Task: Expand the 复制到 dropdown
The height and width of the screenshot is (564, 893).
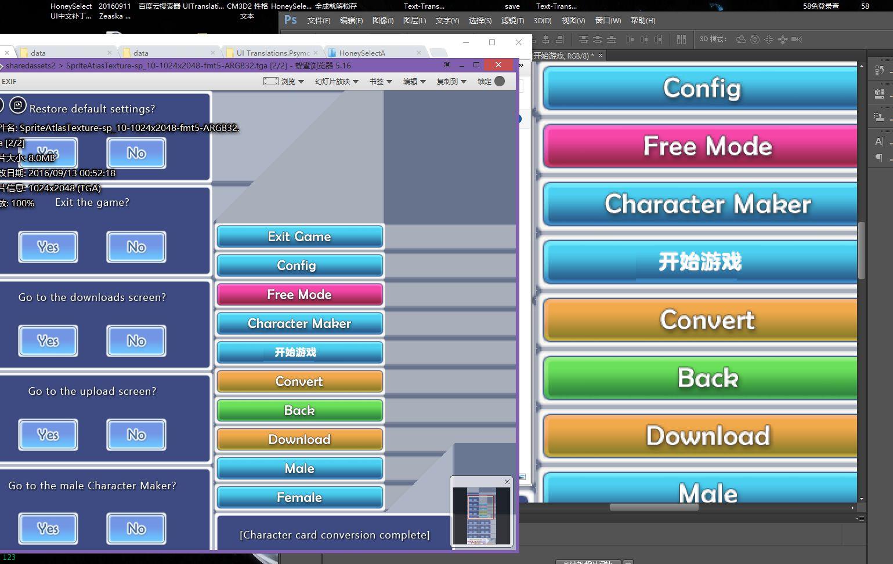Action: [451, 81]
